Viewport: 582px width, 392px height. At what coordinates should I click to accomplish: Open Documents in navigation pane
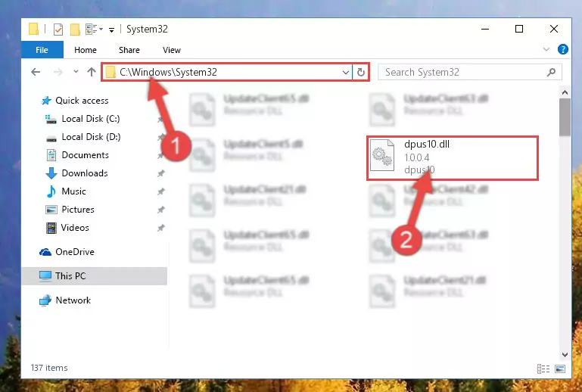tap(85, 155)
